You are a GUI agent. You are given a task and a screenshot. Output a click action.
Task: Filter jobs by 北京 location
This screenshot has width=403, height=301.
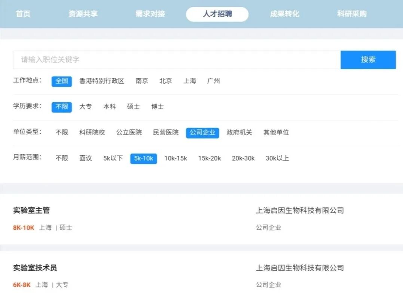coord(166,81)
